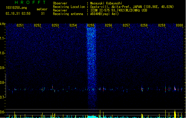The image size is (186, 118).
Task: Click the 0.7 kHz frequency label
Action: tap(2, 97)
